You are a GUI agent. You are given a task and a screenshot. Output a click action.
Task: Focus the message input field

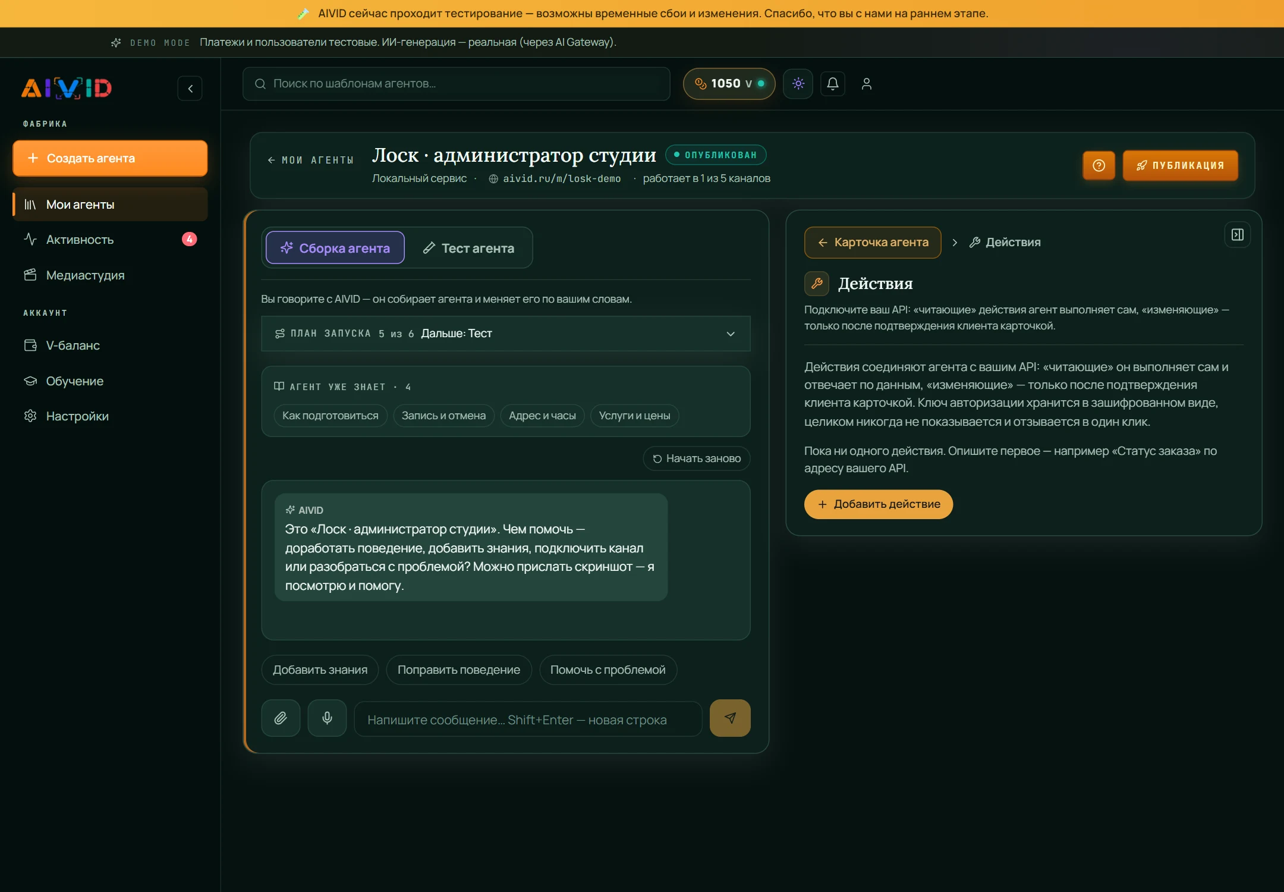tap(528, 720)
